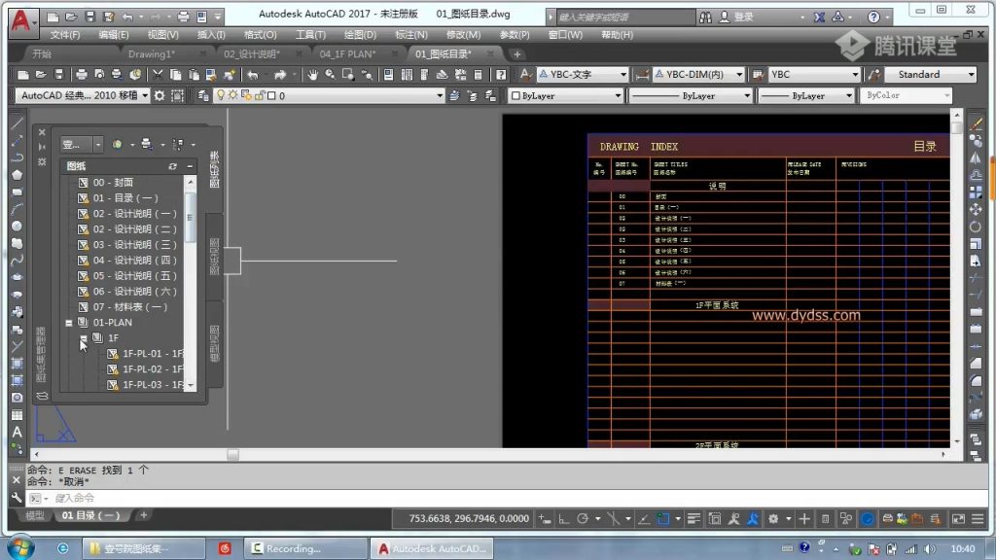The height and width of the screenshot is (560, 996).
Task: Open the Help question mark icon in toolbar
Action: (x=501, y=75)
